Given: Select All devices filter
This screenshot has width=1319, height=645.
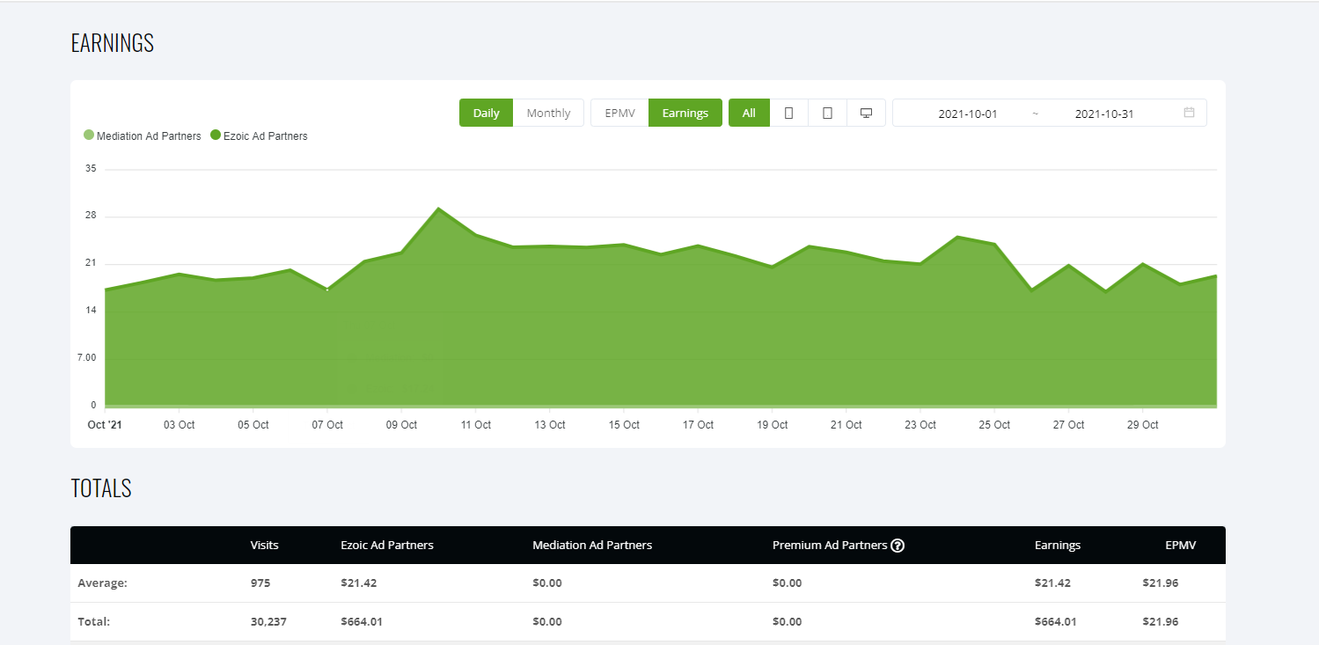Looking at the screenshot, I should point(749,113).
